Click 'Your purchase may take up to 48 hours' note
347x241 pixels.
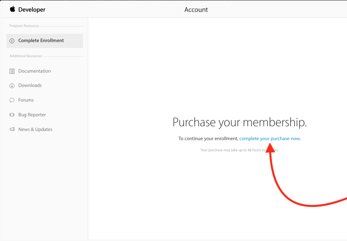(239, 150)
